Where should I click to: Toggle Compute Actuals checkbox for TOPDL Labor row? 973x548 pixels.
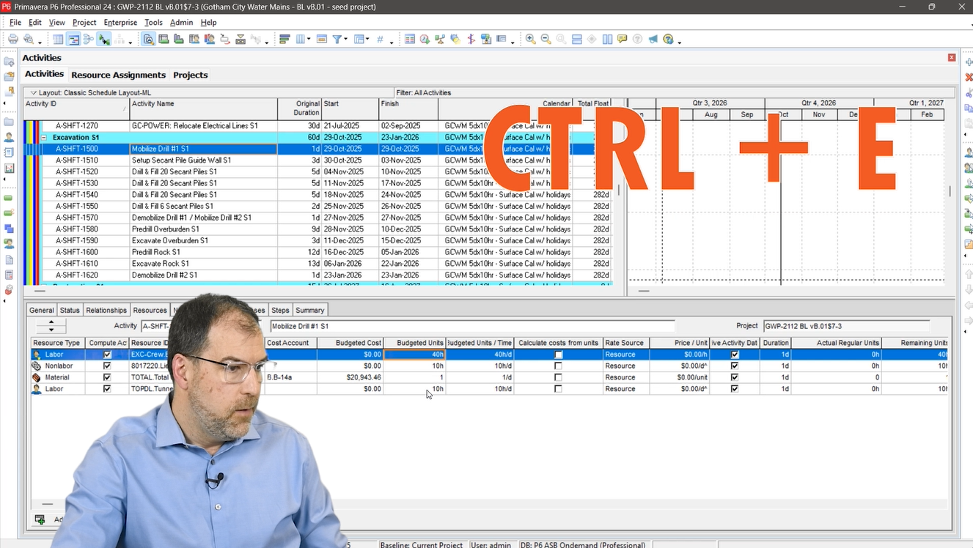coord(107,389)
